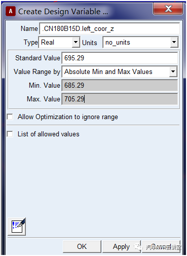Screen dimensions: 187x256
Task: Confirm with the OK button
Action: coord(82,246)
